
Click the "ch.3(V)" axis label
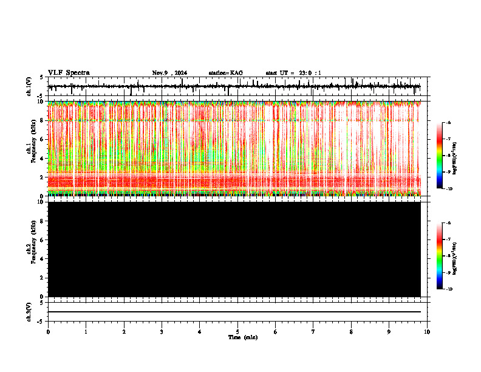click(29, 312)
